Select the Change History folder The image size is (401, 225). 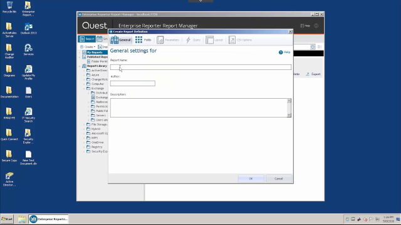pyautogui.click(x=97, y=79)
